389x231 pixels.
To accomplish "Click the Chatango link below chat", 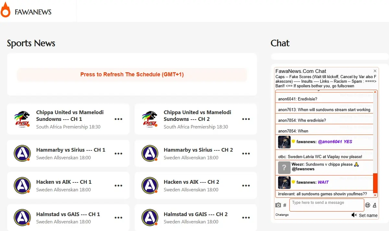I will tap(282, 215).
